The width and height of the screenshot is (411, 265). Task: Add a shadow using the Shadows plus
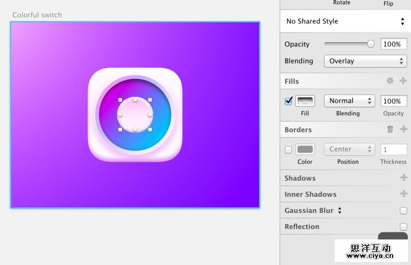[x=403, y=178]
